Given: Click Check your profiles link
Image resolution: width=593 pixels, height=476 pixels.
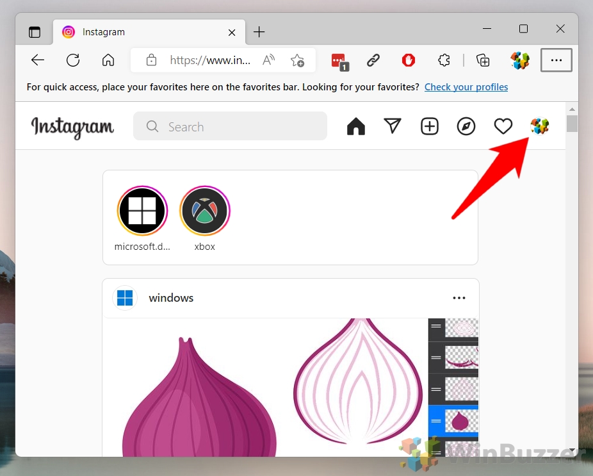Looking at the screenshot, I should click(x=466, y=87).
